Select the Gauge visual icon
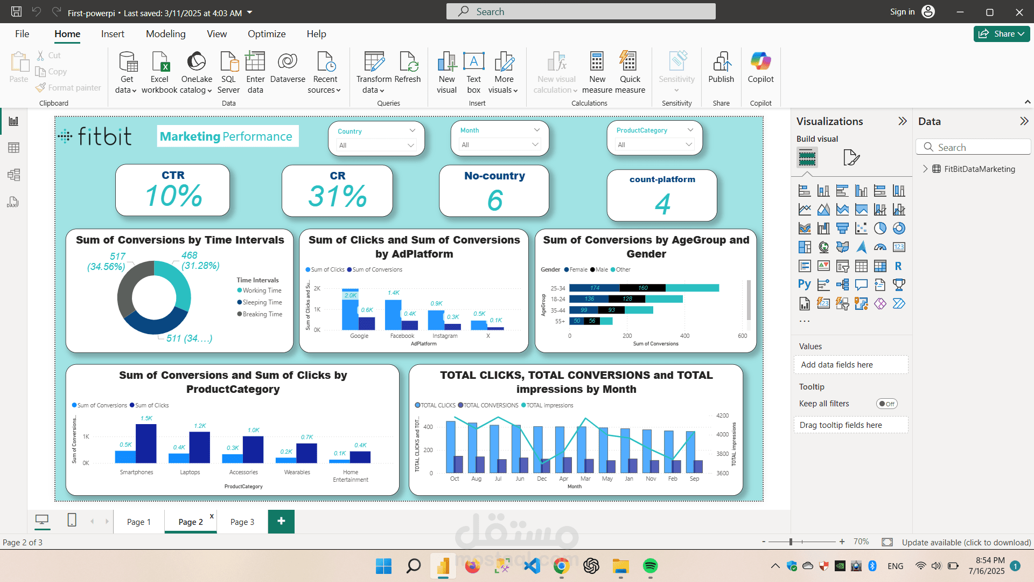The width and height of the screenshot is (1034, 582). click(880, 247)
